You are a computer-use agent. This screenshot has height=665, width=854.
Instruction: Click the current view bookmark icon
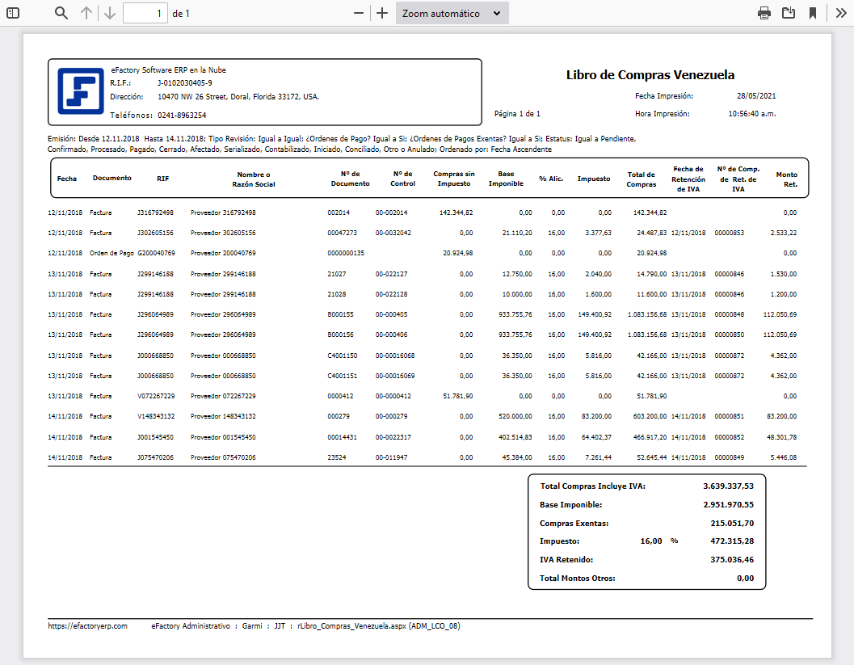tap(813, 13)
